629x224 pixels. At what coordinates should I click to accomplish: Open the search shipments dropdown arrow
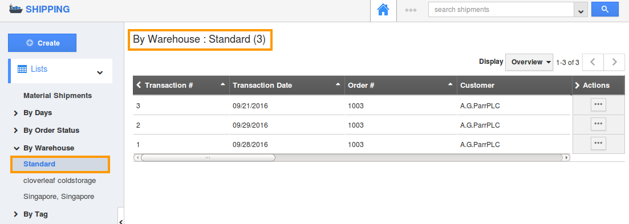pos(580,10)
